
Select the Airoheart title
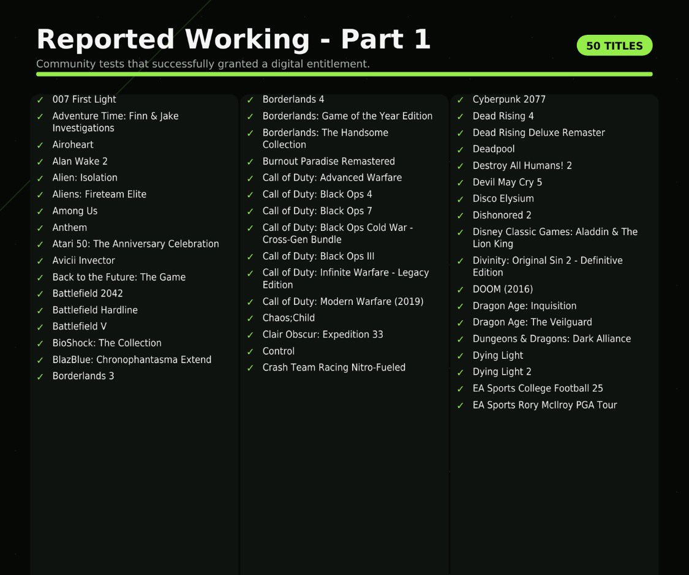(x=72, y=145)
